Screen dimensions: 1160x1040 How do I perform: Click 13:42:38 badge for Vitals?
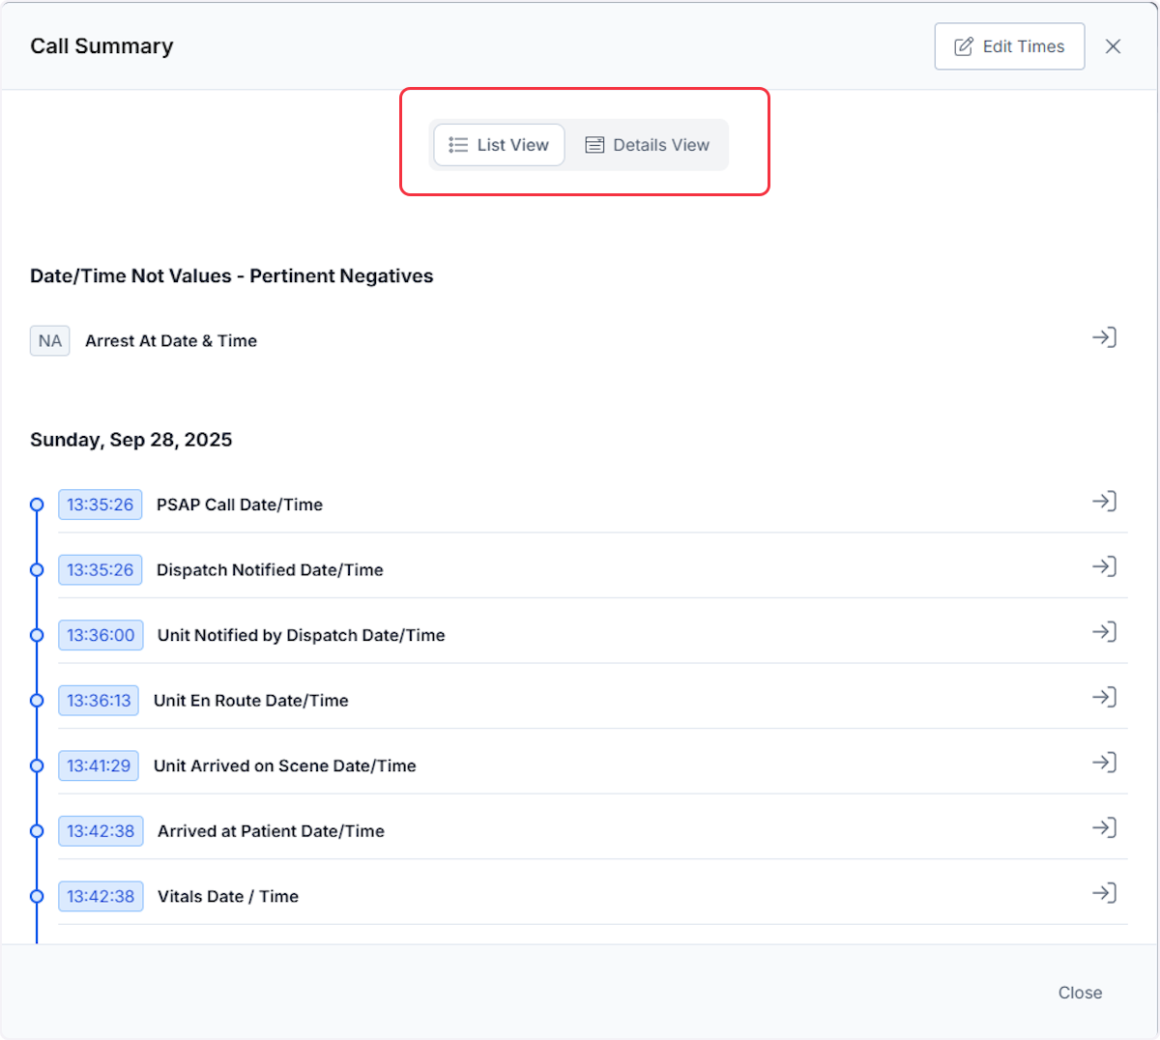(101, 896)
